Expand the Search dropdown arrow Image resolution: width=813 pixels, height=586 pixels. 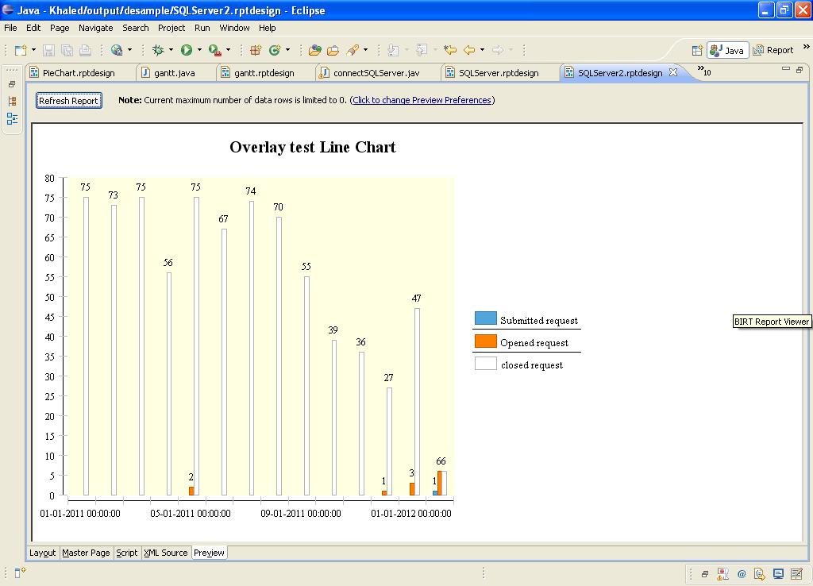click(x=365, y=50)
